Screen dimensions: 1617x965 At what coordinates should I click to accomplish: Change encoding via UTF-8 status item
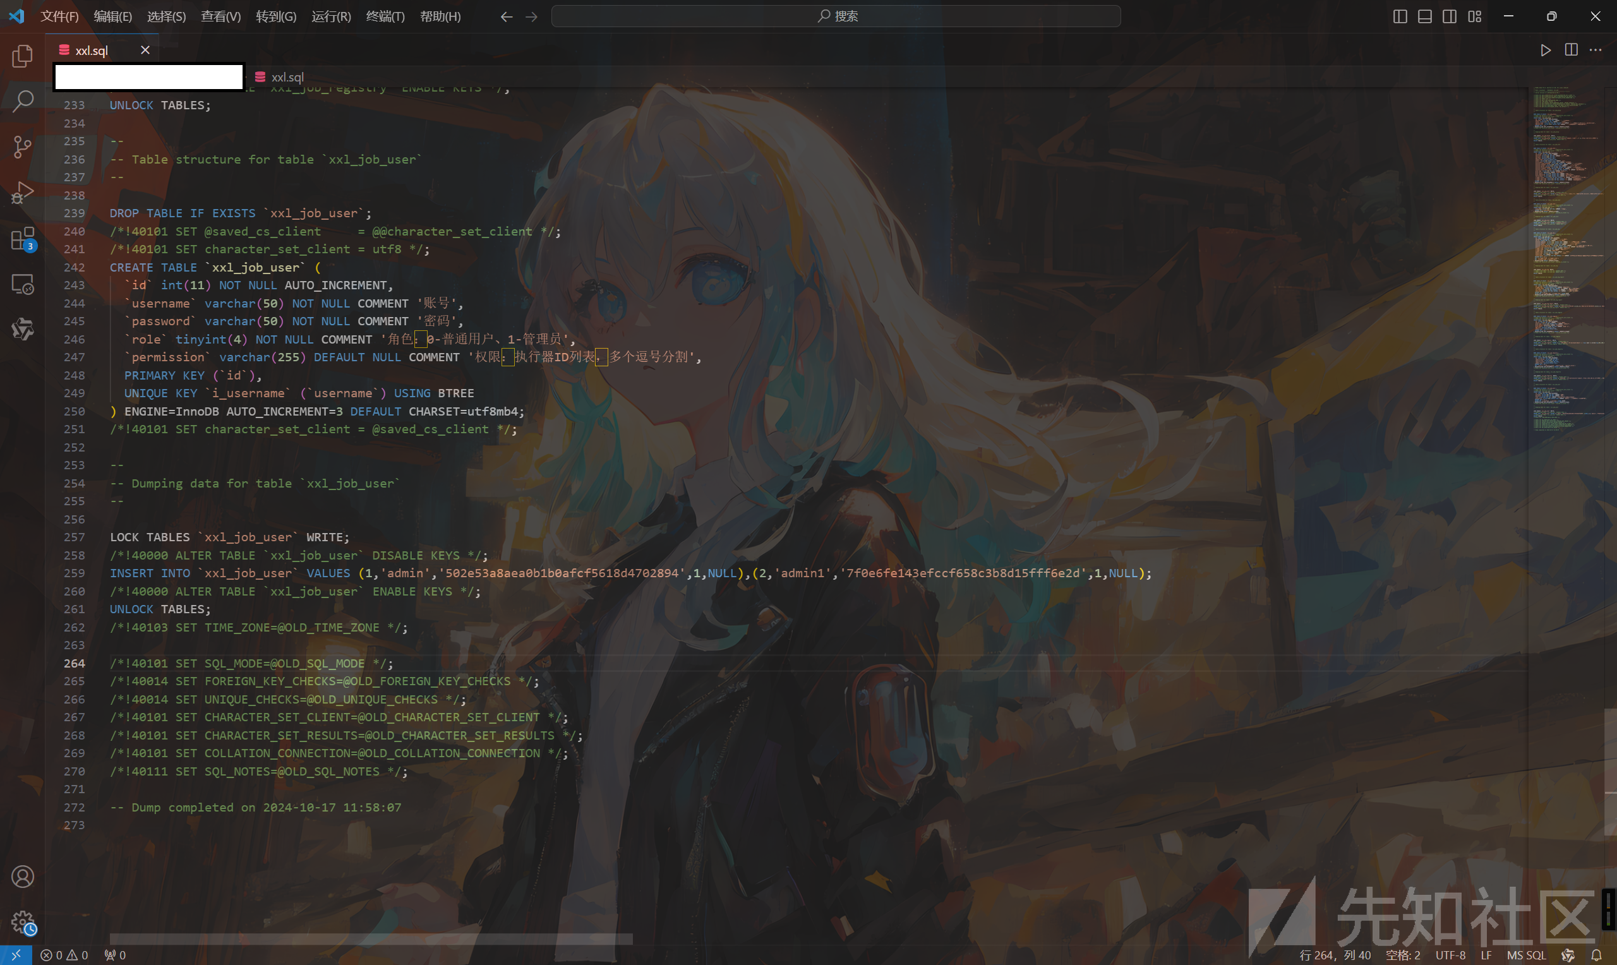point(1450,956)
